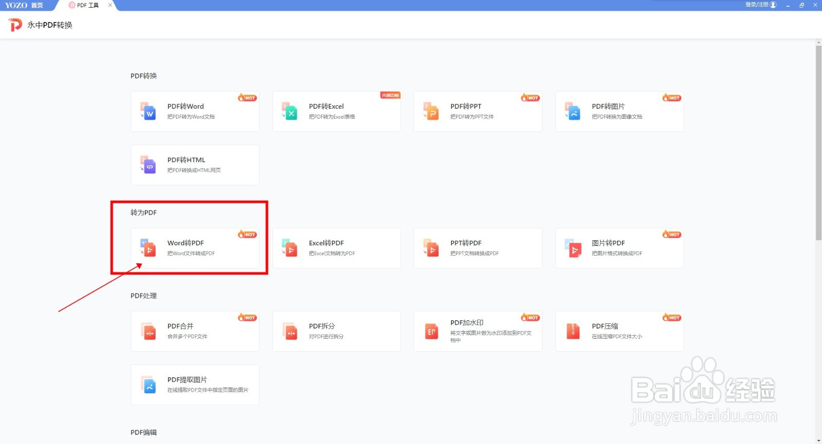Click the PDF转Word file icon

(x=148, y=111)
